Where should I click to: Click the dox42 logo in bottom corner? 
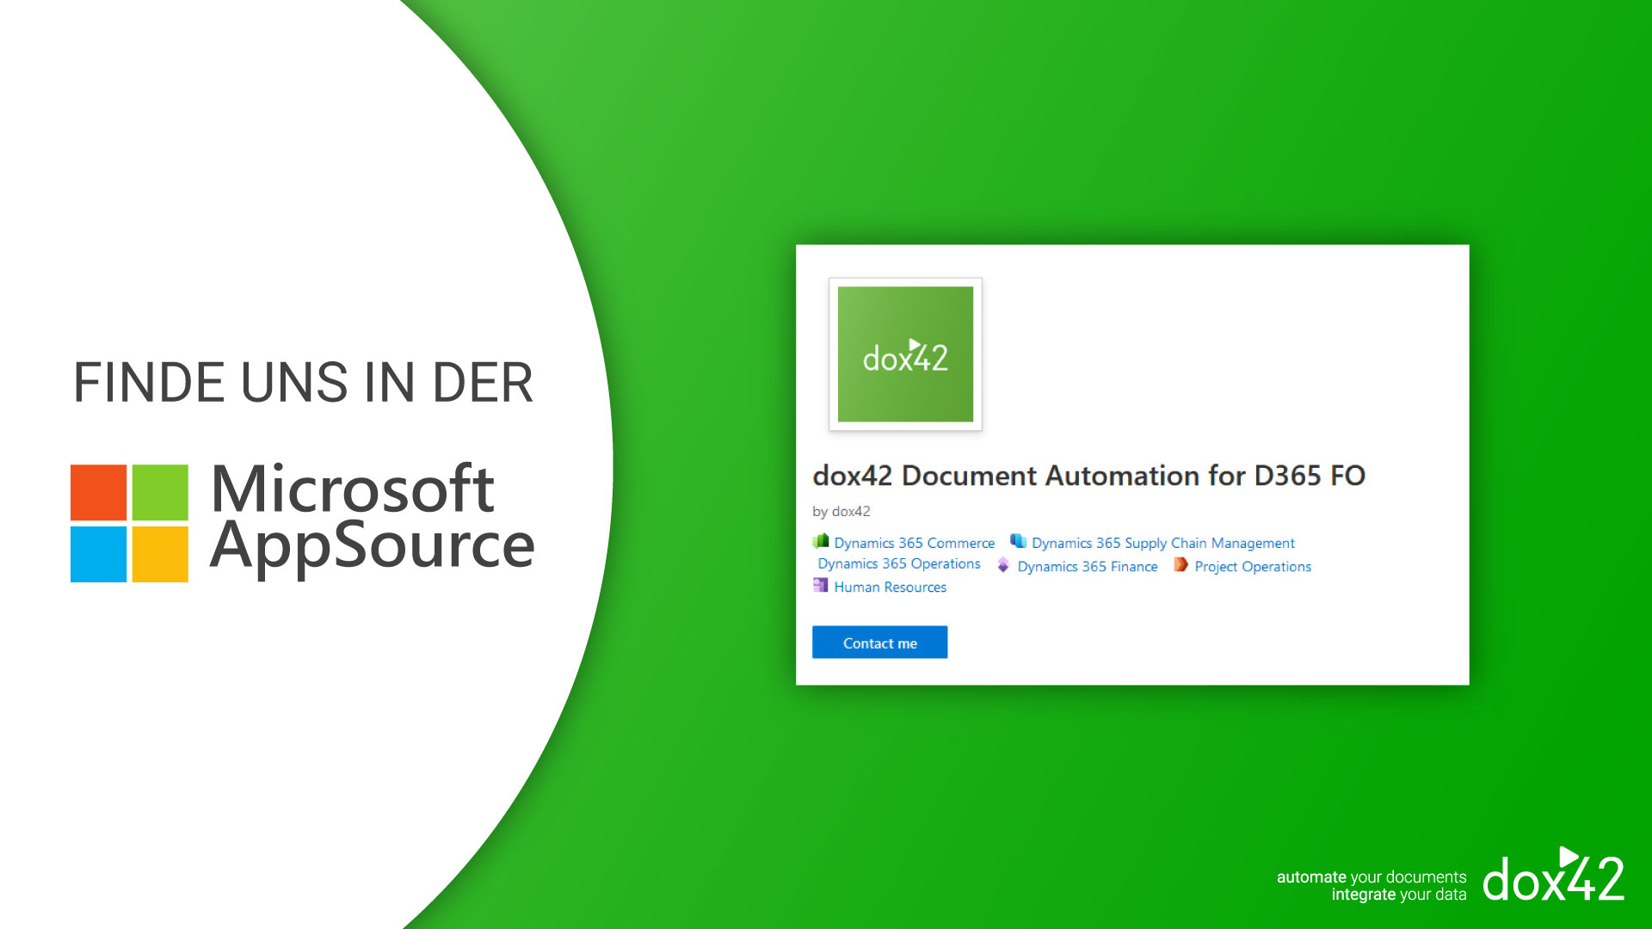[1553, 875]
